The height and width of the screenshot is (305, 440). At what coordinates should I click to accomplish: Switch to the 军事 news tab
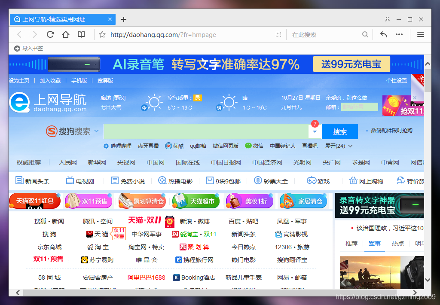[375, 244]
